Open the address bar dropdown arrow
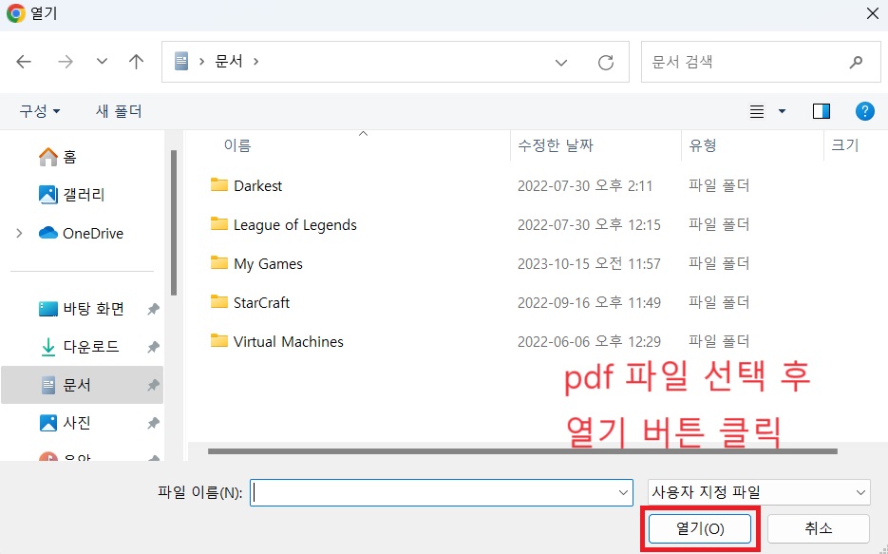Viewport: 888px width, 554px height. (x=561, y=61)
